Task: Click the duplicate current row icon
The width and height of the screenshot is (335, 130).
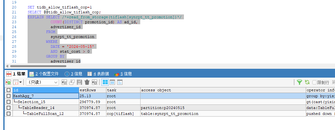Action: point(72,82)
